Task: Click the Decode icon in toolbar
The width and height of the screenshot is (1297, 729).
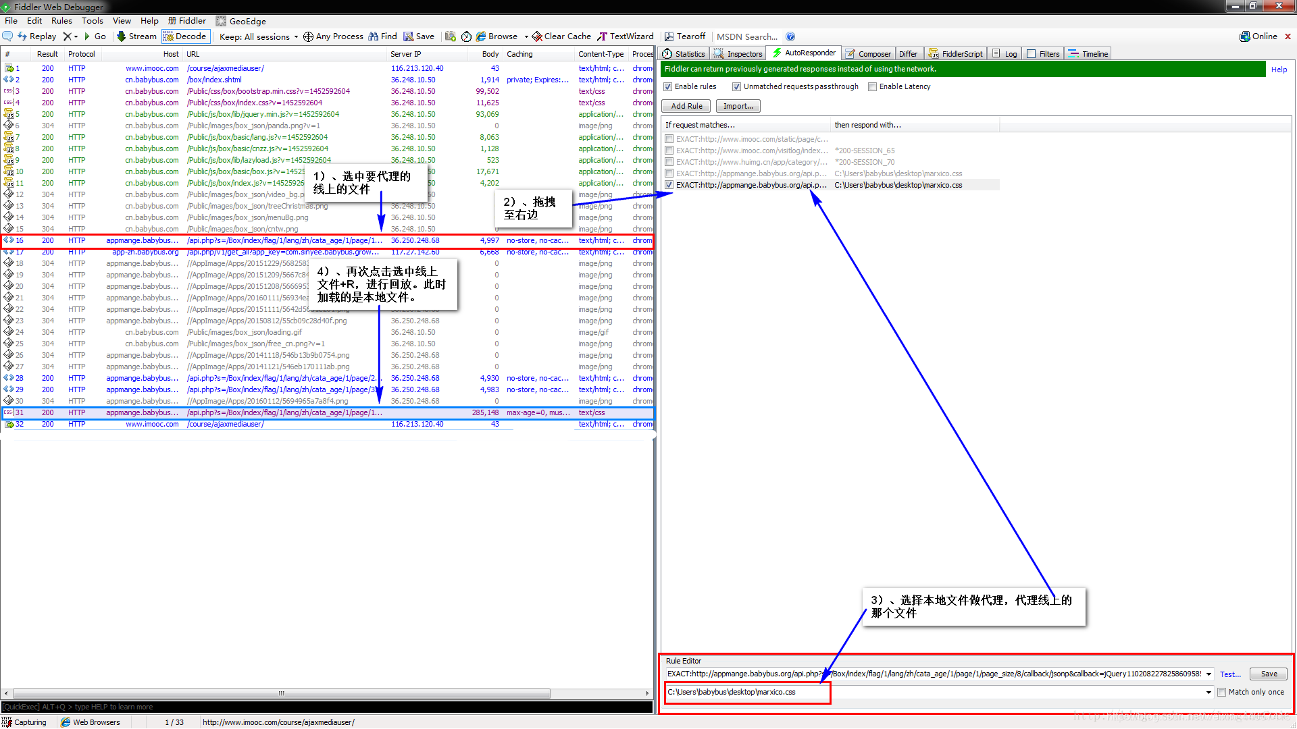Action: pos(184,36)
